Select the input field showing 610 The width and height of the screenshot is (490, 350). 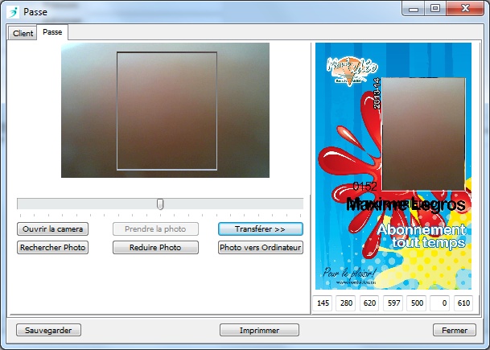coord(463,303)
